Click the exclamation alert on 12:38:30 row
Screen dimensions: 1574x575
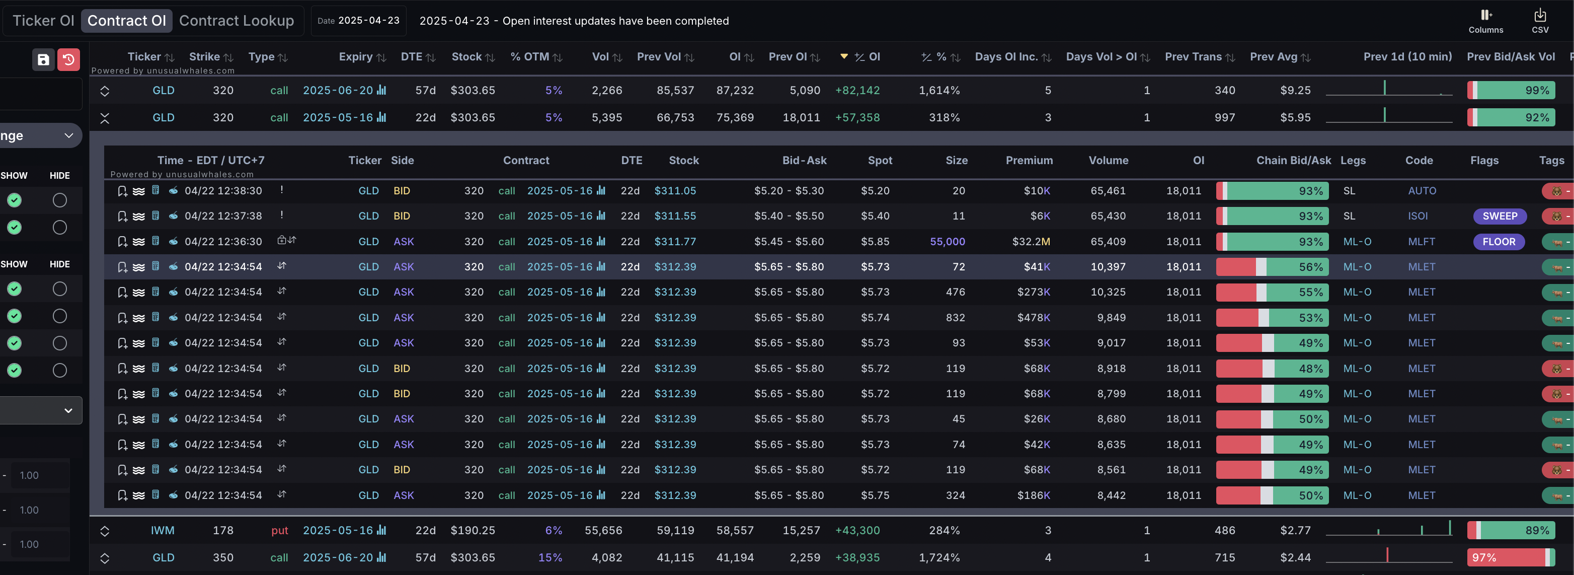click(x=282, y=190)
